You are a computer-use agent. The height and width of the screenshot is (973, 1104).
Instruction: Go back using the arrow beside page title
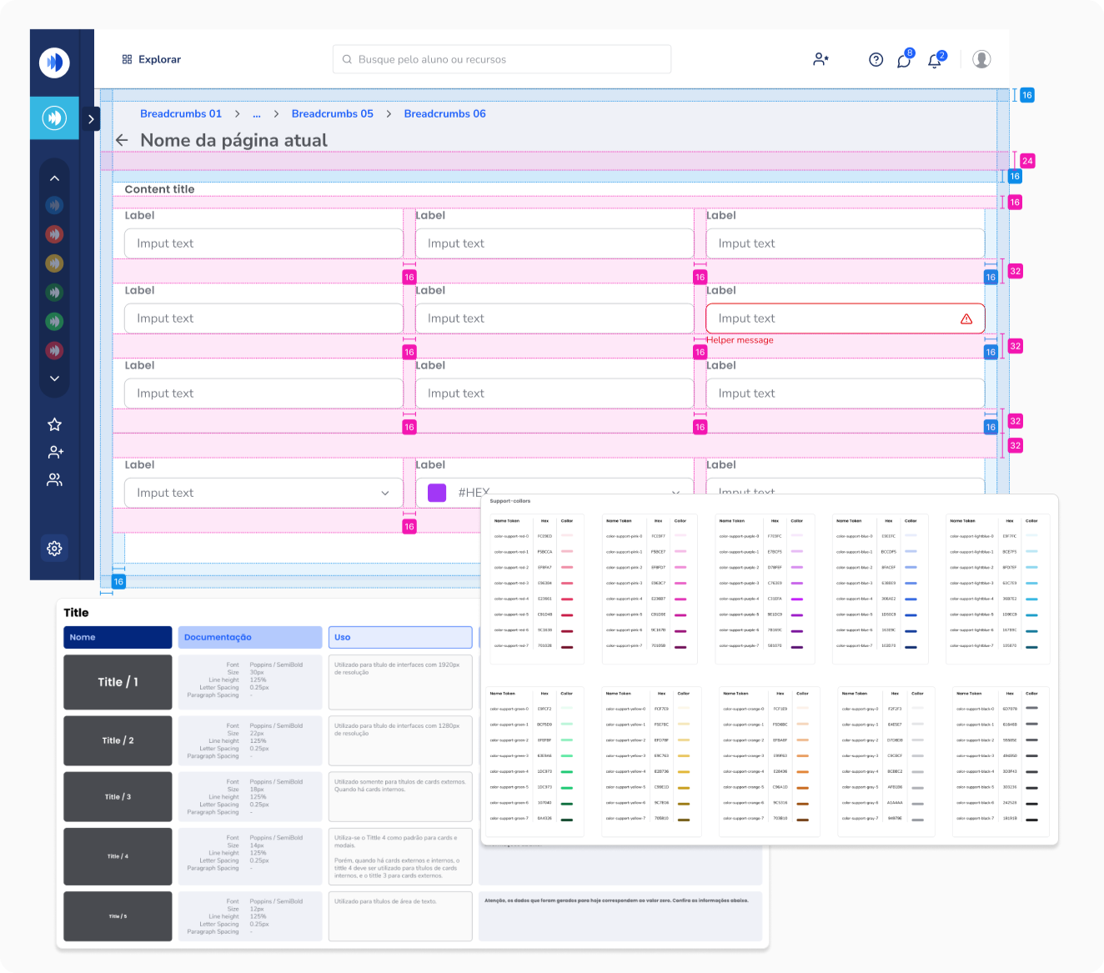click(122, 140)
